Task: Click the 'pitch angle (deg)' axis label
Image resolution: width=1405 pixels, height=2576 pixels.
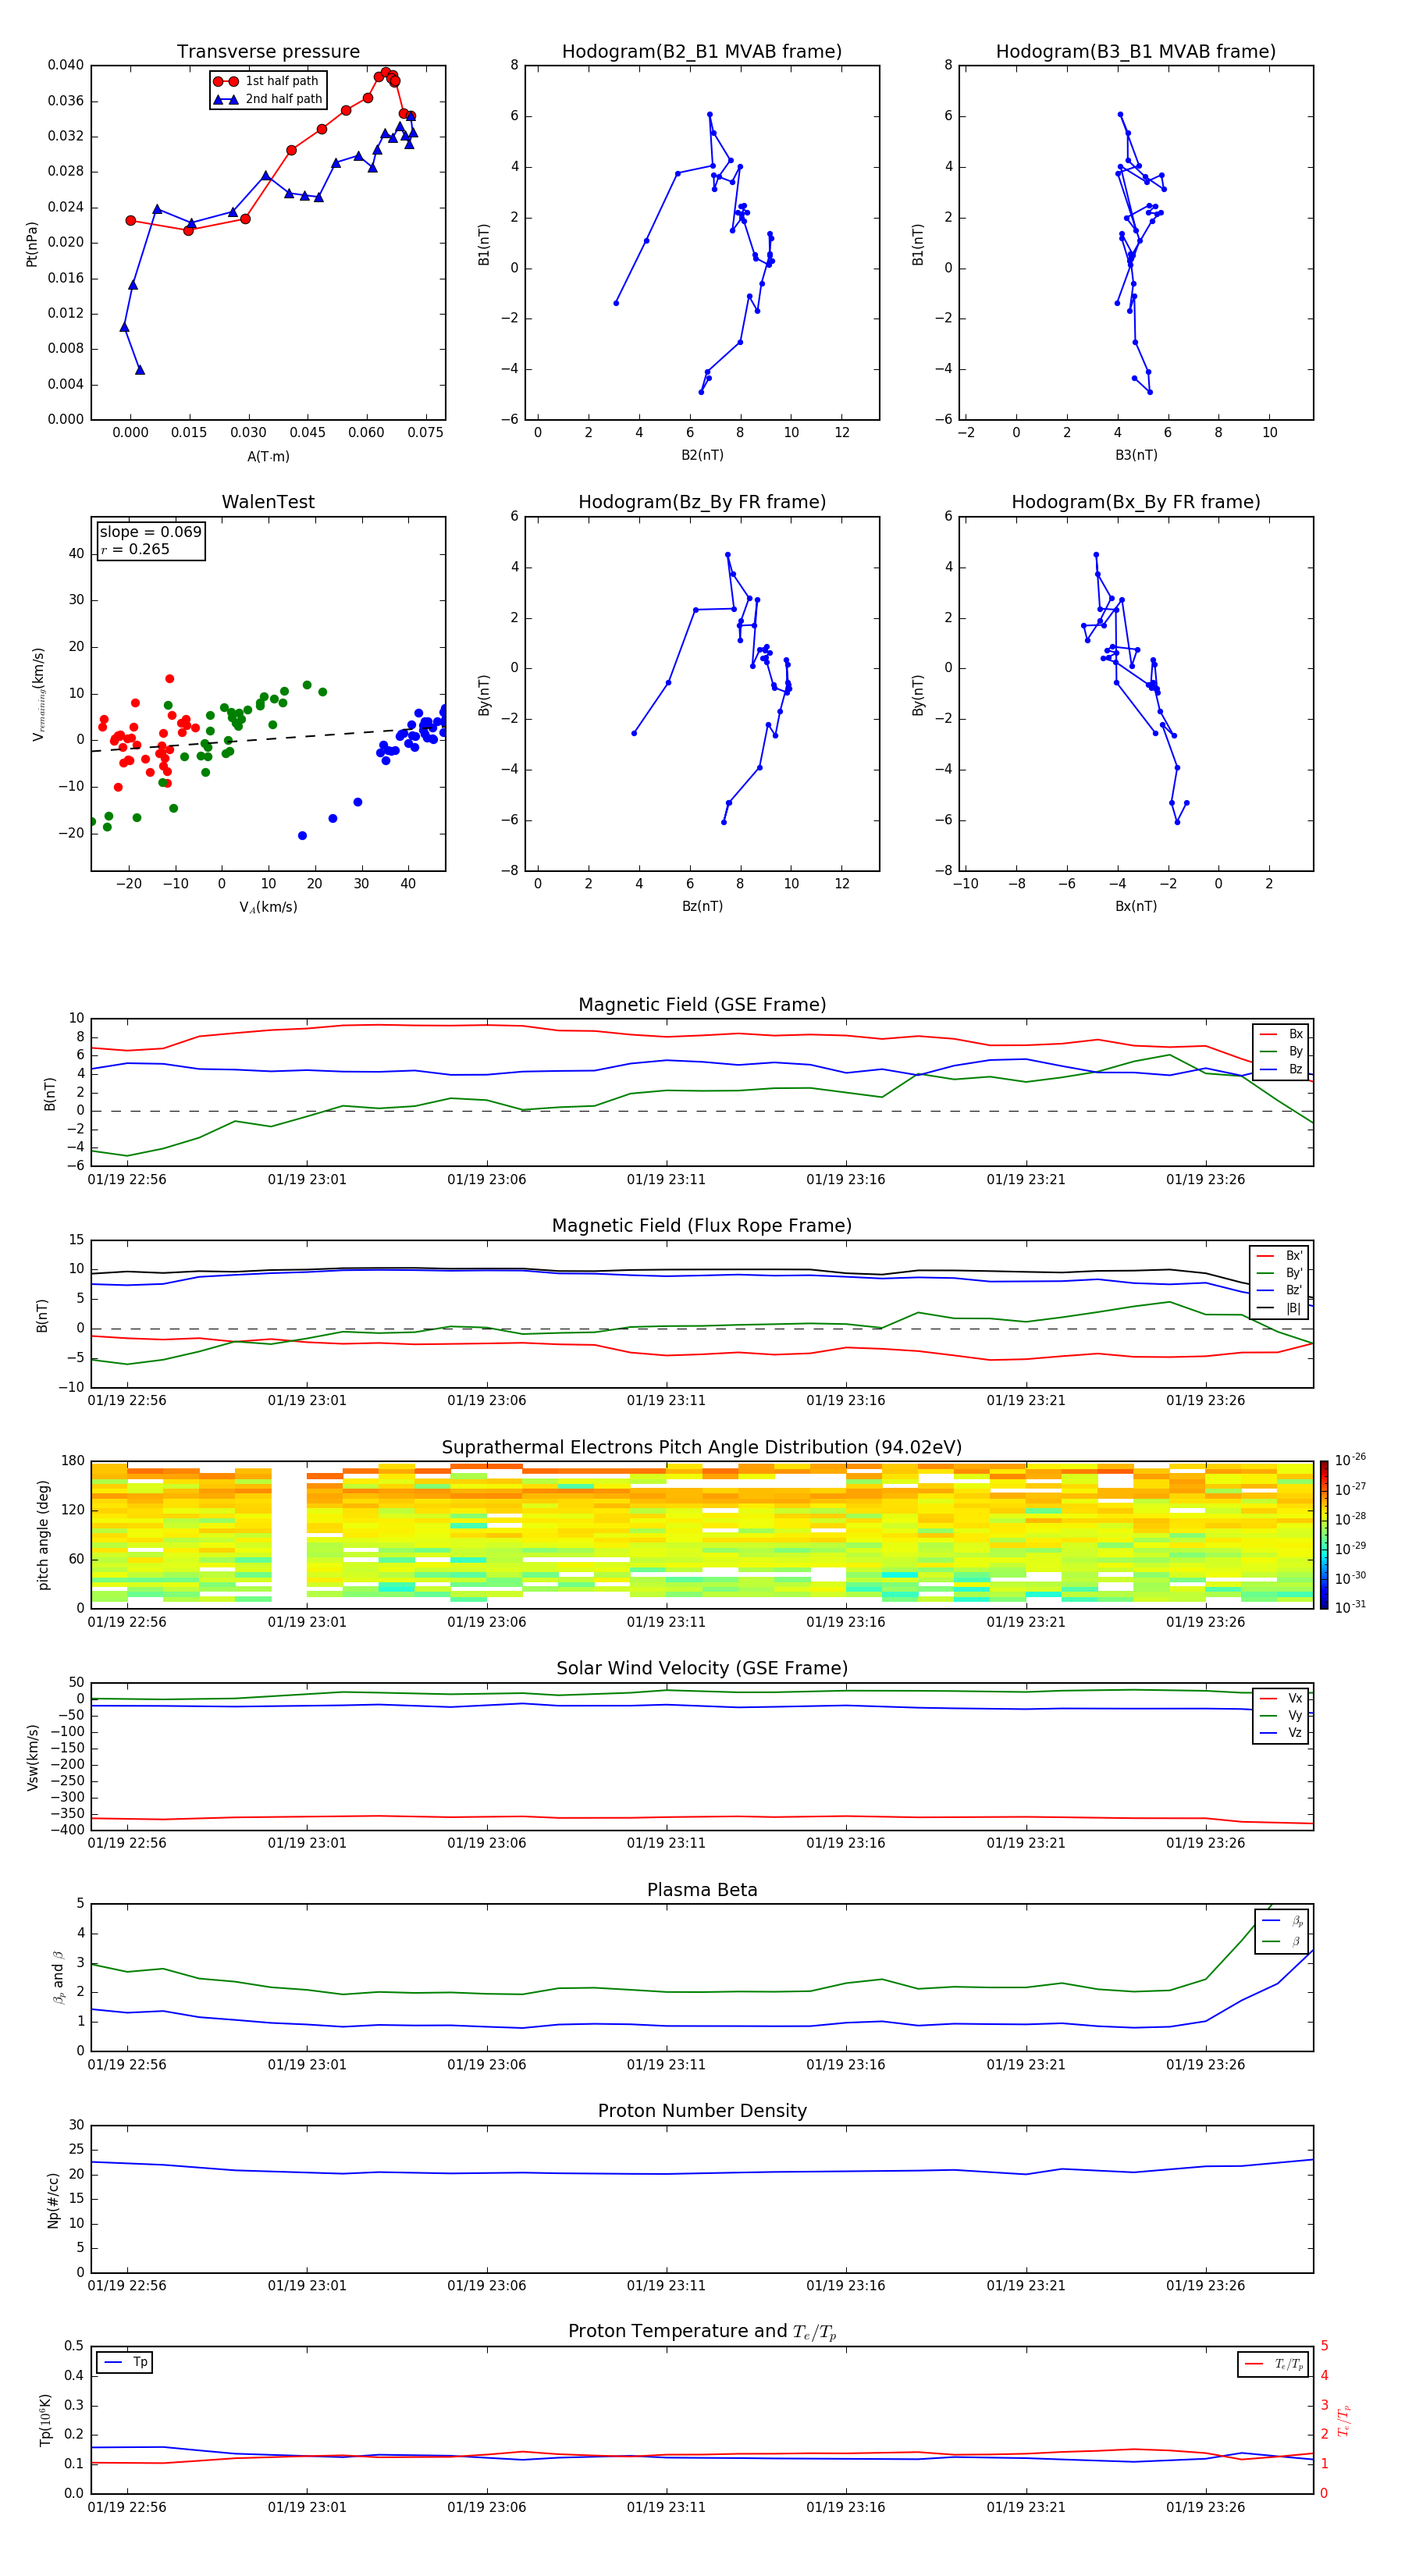Action: pos(43,1535)
